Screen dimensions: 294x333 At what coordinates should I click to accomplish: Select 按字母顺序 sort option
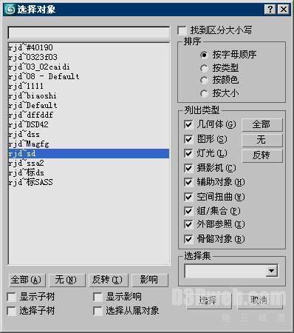[x=204, y=55]
